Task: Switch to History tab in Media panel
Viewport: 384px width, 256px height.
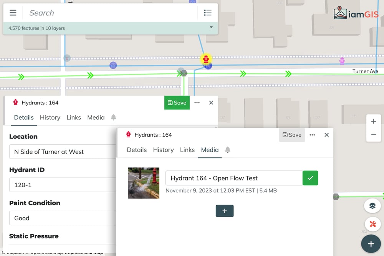Action: pos(163,150)
